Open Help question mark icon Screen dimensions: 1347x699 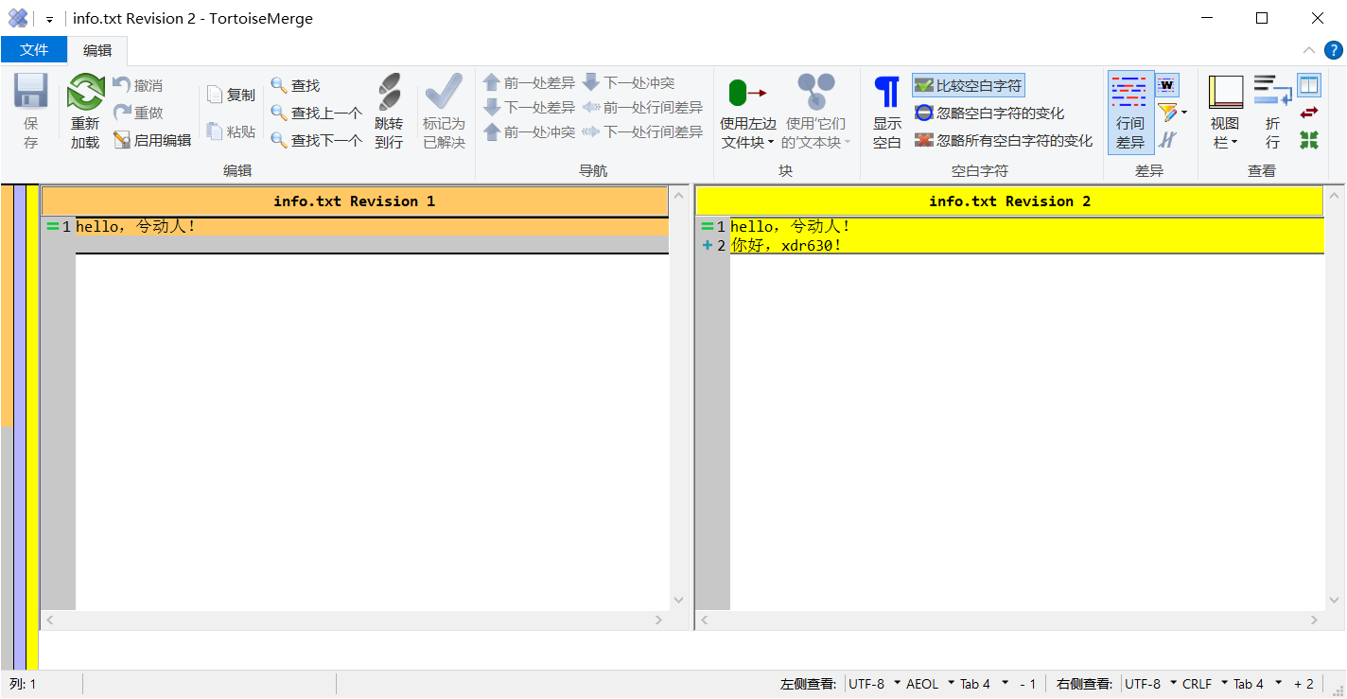[x=1333, y=50]
